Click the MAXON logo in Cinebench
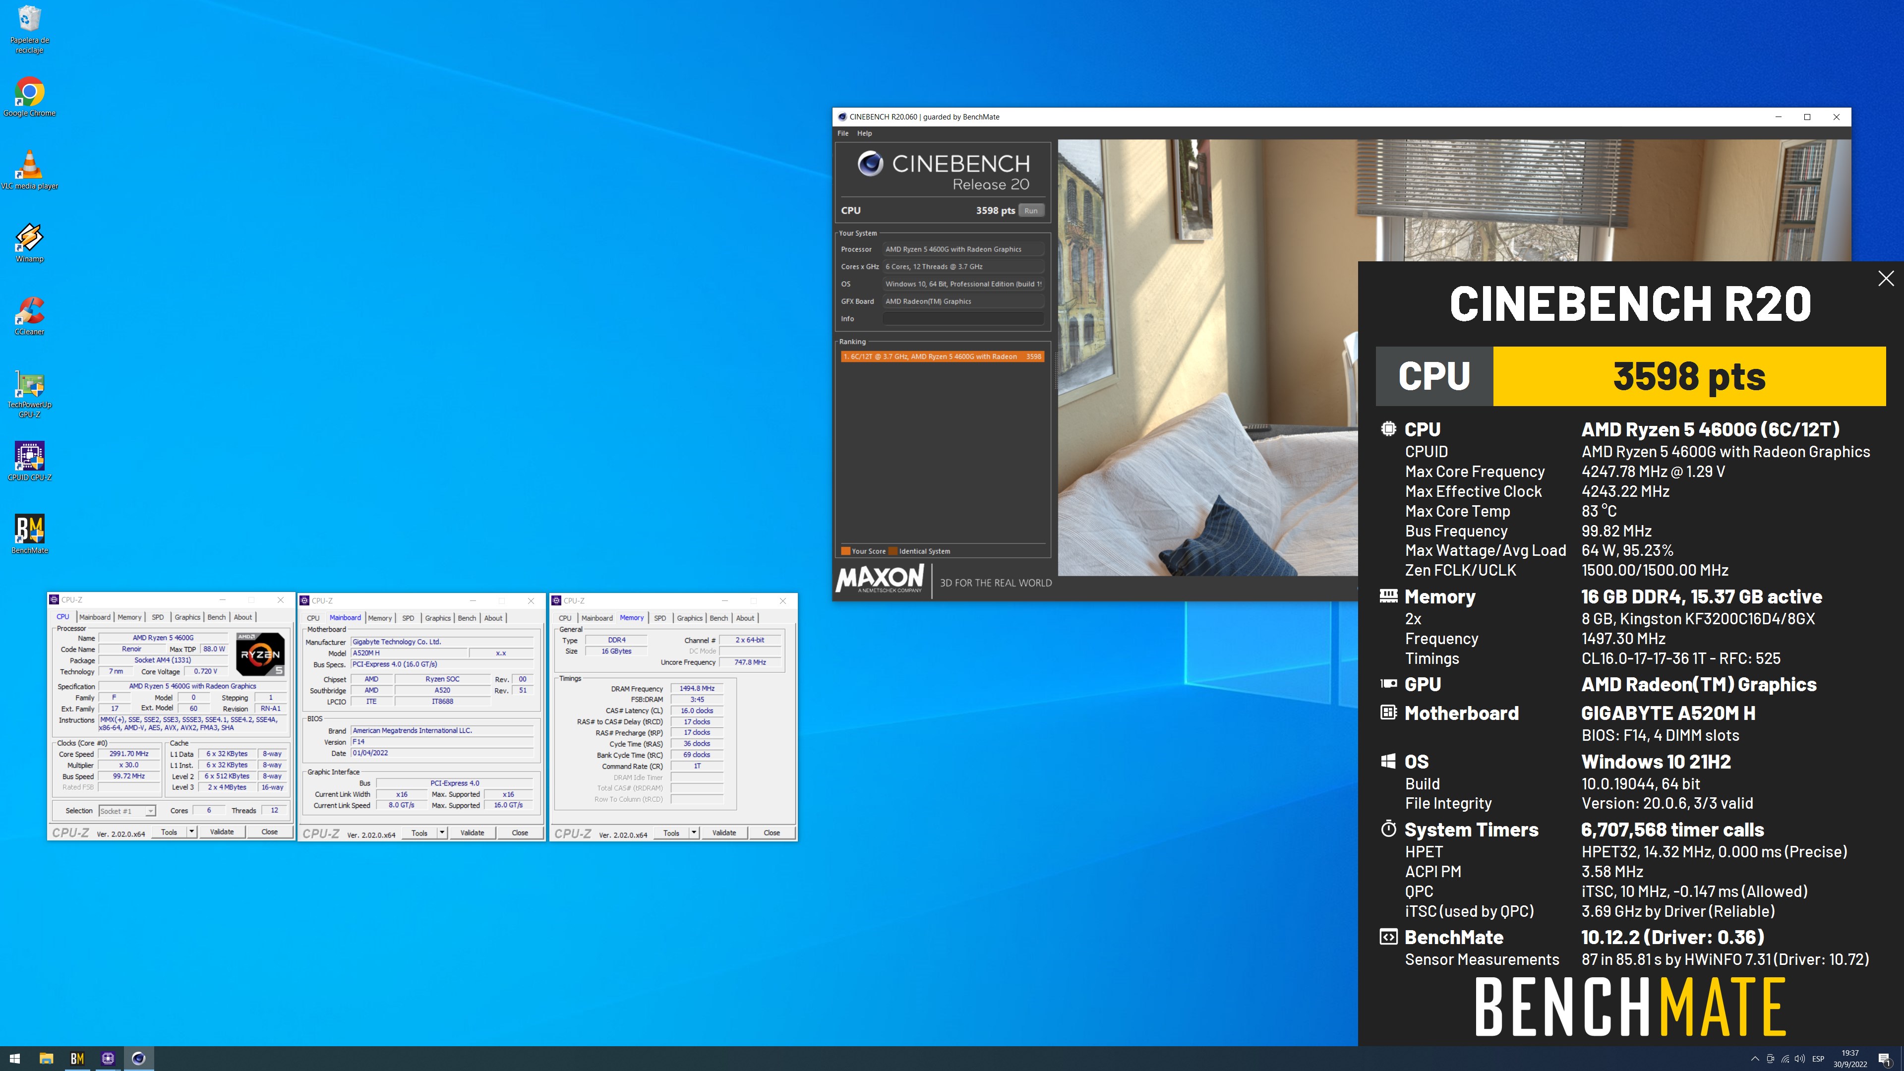This screenshot has width=1904, height=1071. click(x=880, y=580)
